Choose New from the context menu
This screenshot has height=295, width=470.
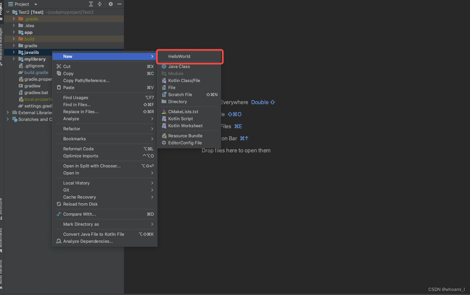click(105, 56)
